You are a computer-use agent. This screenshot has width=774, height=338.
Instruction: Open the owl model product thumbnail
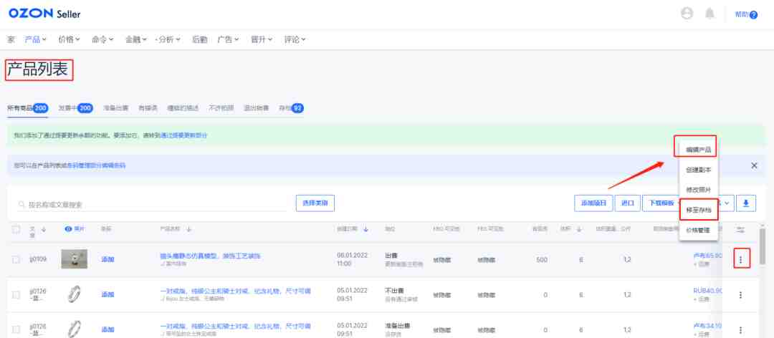click(x=74, y=259)
